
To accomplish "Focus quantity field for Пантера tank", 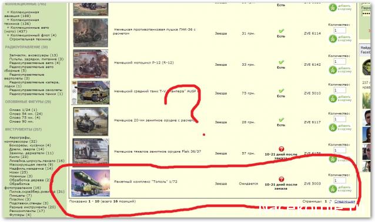I will tap(340, 90).
